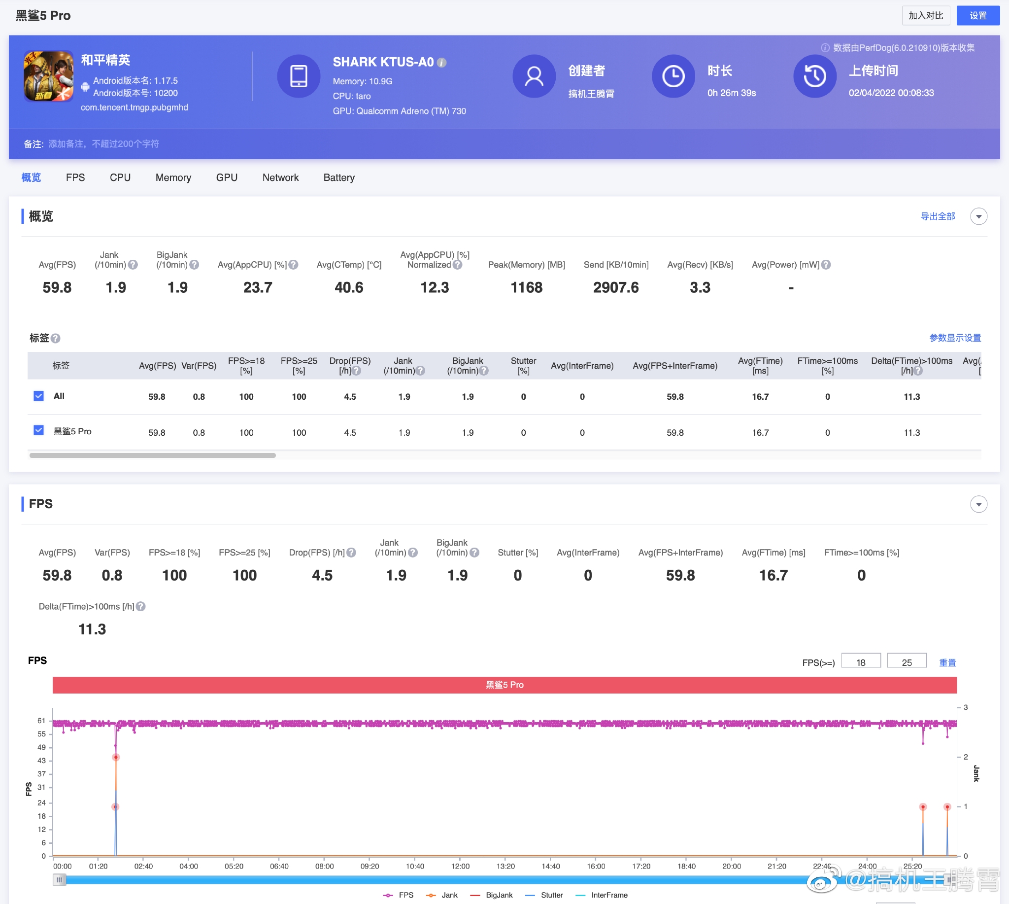
Task: Click the upload time history icon
Action: pyautogui.click(x=815, y=76)
